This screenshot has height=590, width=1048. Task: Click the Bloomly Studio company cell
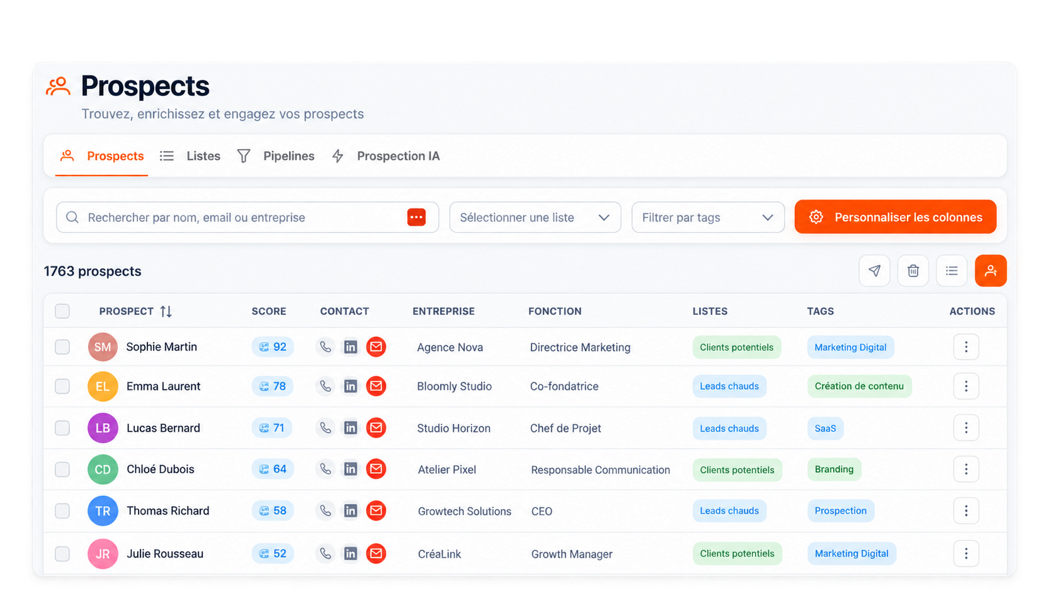pyautogui.click(x=454, y=386)
